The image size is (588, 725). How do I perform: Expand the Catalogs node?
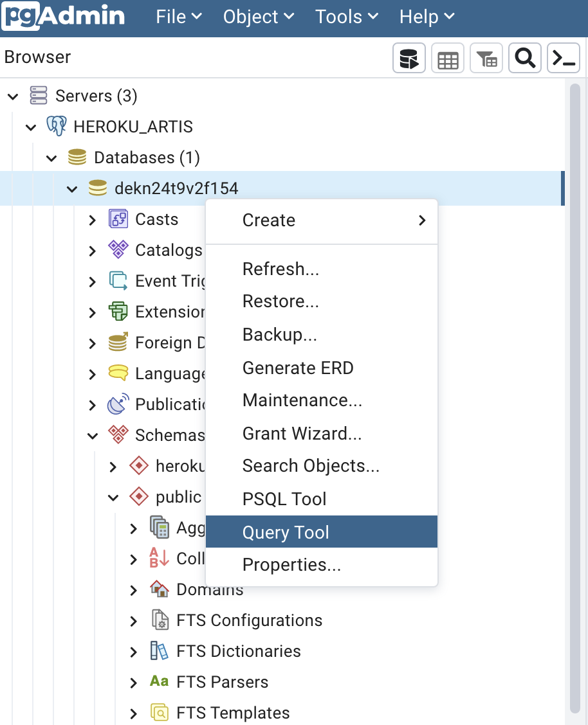(x=93, y=251)
